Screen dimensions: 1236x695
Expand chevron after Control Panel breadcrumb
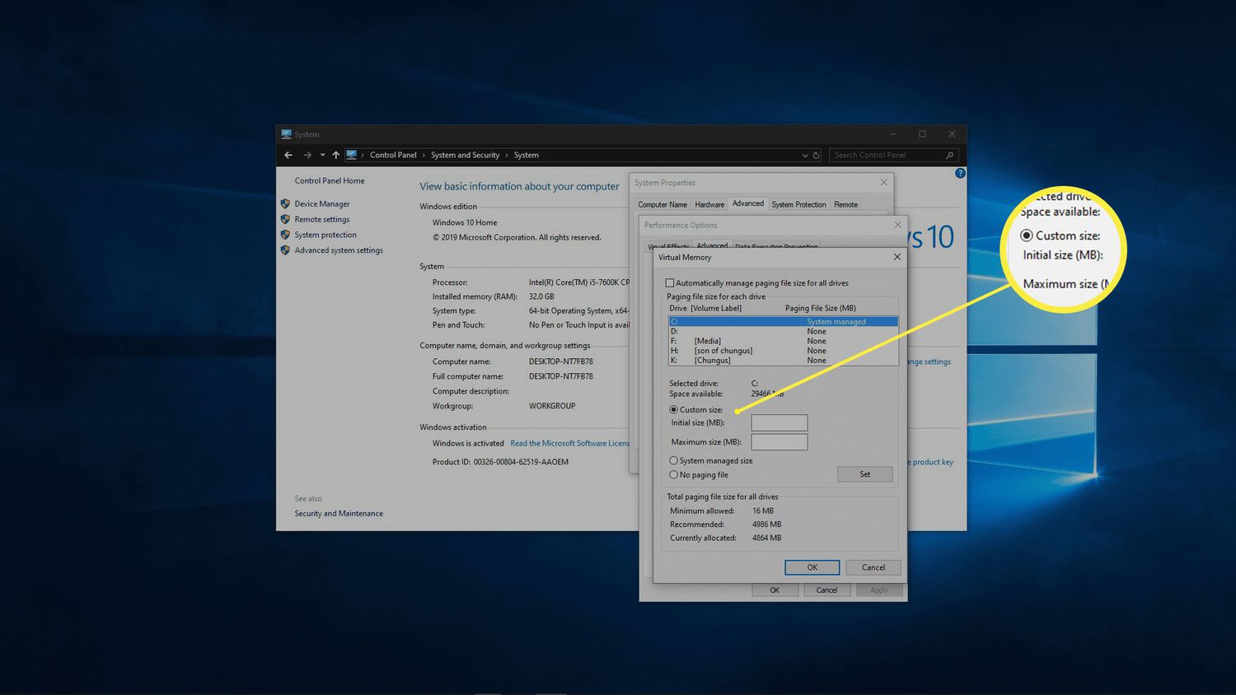click(424, 155)
